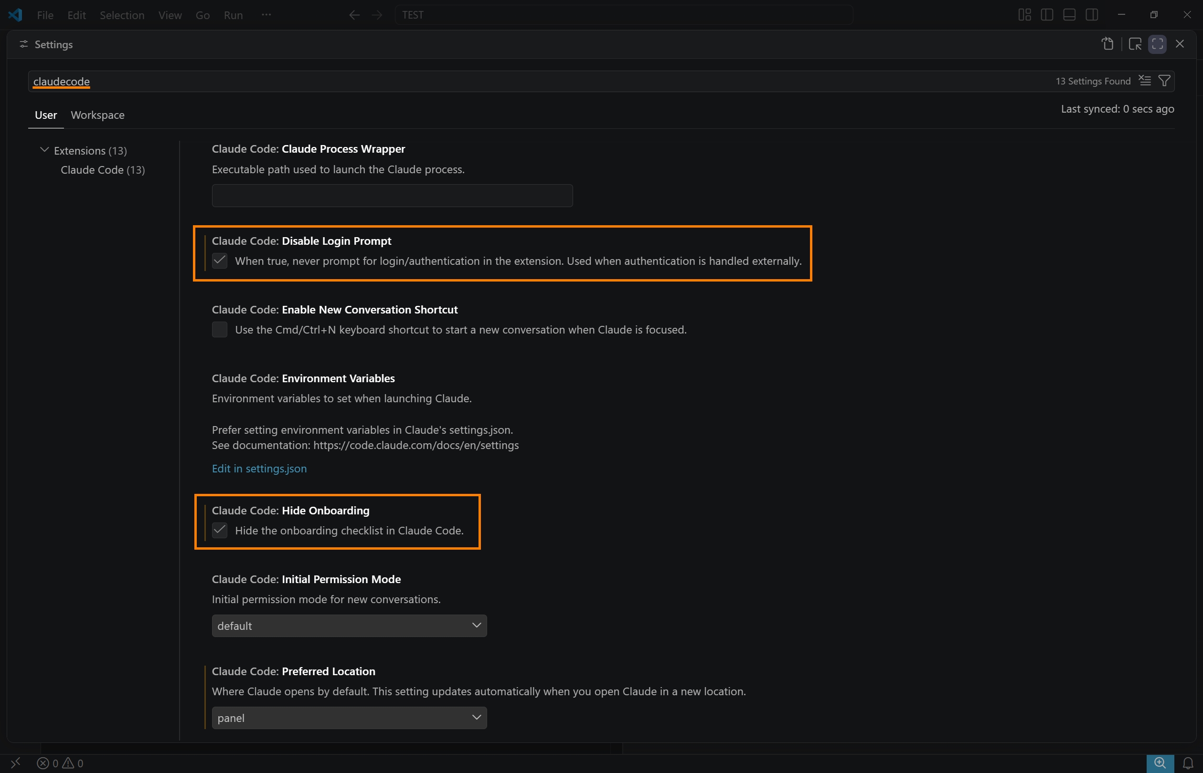Click the zoom magnifier status icon

pyautogui.click(x=1160, y=763)
